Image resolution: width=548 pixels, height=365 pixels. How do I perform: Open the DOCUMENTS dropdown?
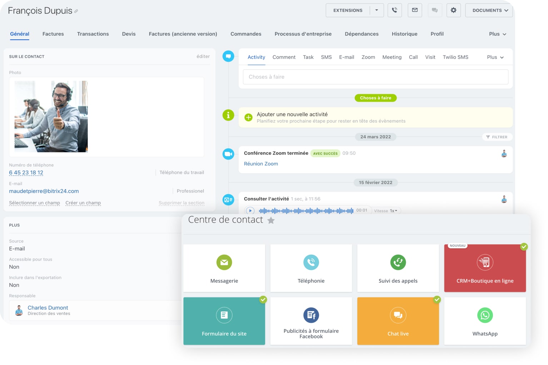(489, 10)
